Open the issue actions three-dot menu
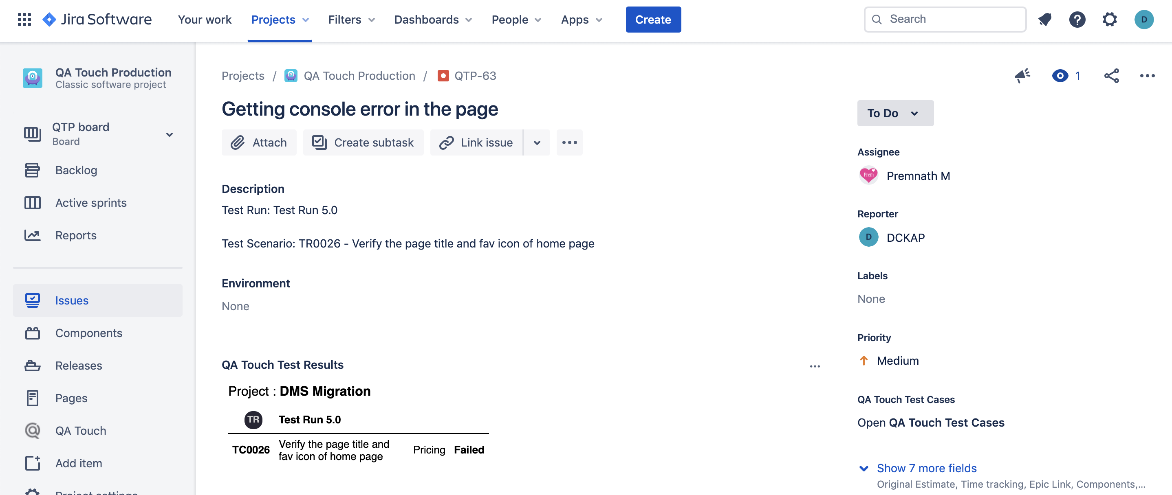The height and width of the screenshot is (495, 1172). (1147, 75)
